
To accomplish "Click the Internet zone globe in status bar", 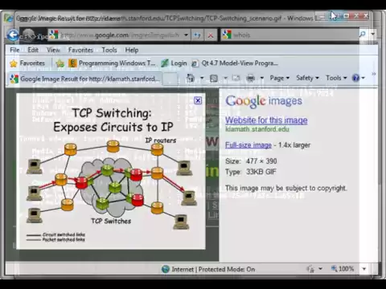I will tap(166, 269).
